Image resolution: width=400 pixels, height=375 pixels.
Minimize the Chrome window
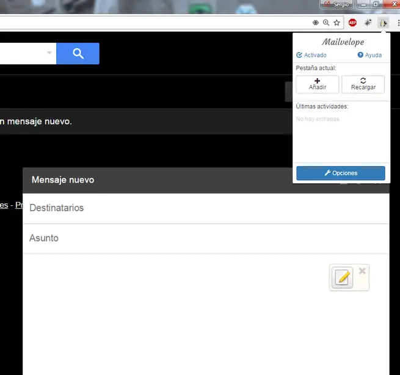(363, 4)
